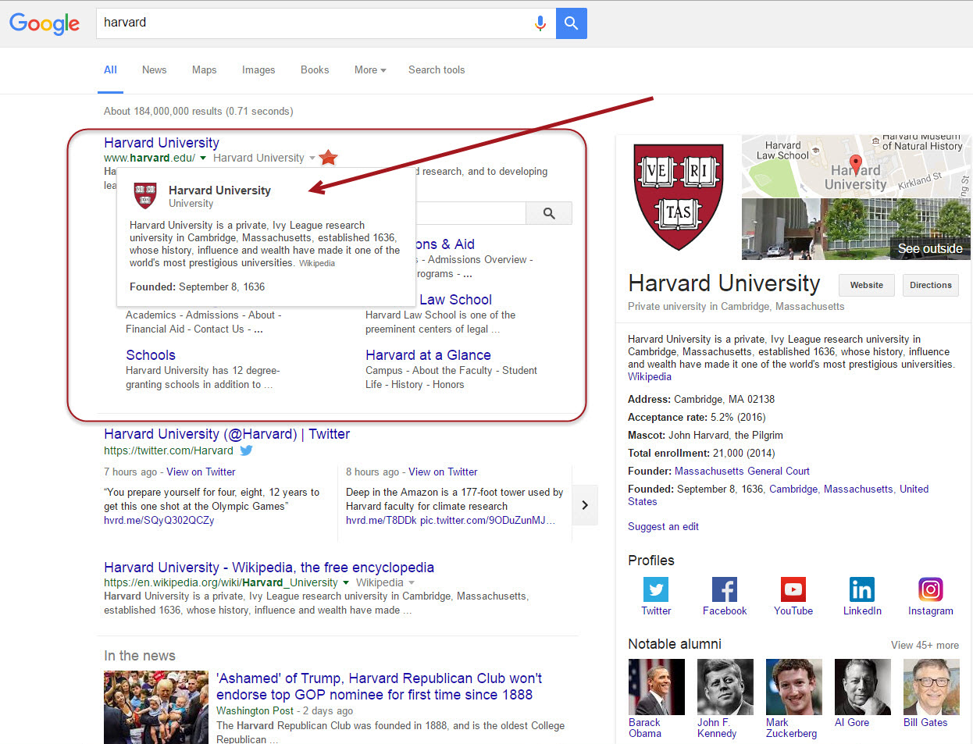Image resolution: width=973 pixels, height=744 pixels.
Task: Expand the More search menu
Action: click(369, 70)
